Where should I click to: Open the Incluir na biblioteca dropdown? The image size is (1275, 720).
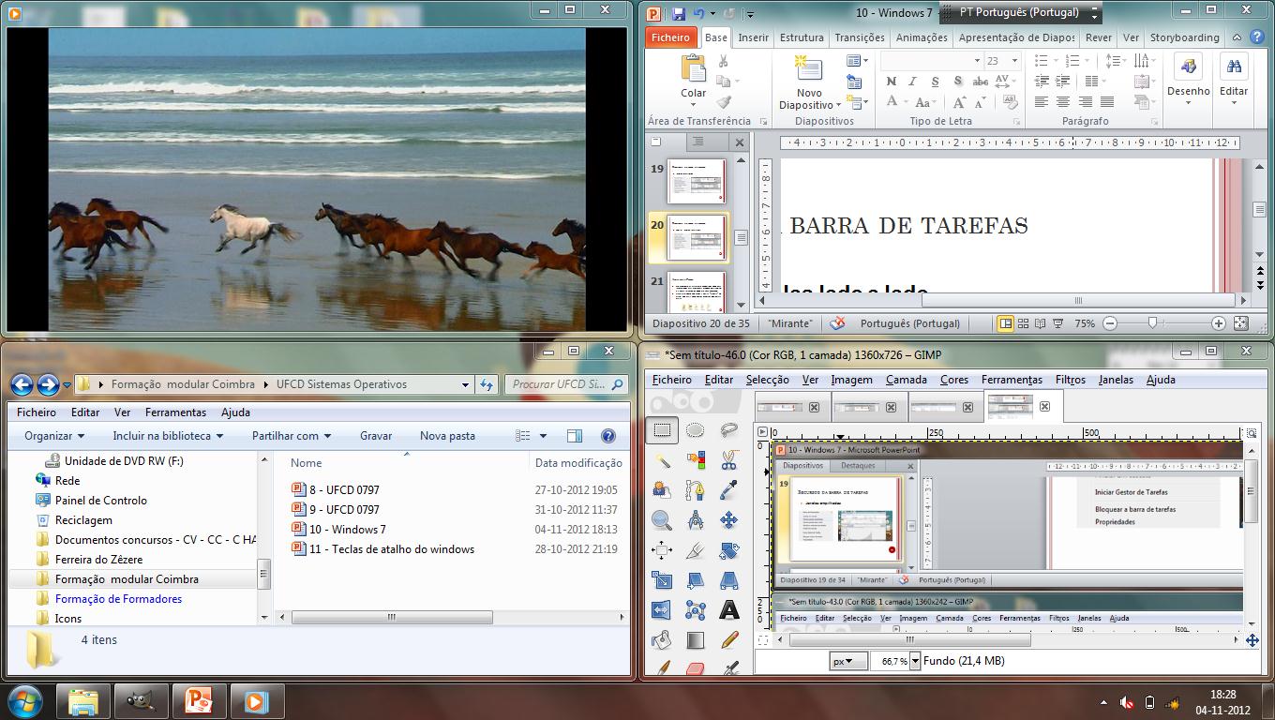coord(168,436)
